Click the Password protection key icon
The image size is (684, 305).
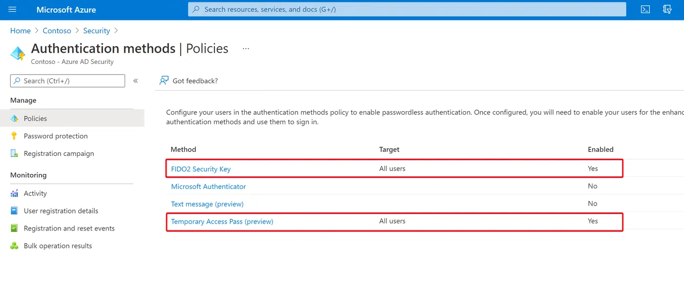click(x=14, y=136)
